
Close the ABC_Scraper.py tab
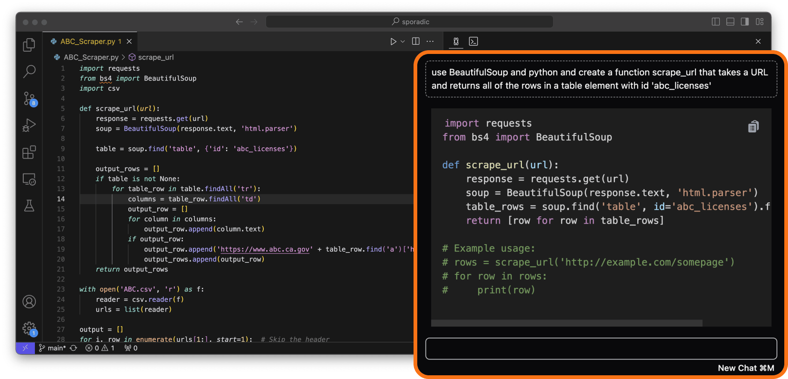129,41
